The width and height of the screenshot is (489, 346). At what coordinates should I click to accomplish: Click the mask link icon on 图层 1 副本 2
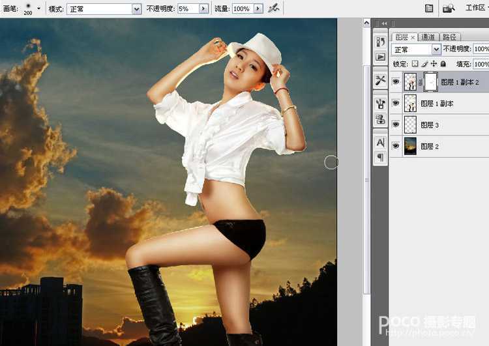pos(420,82)
